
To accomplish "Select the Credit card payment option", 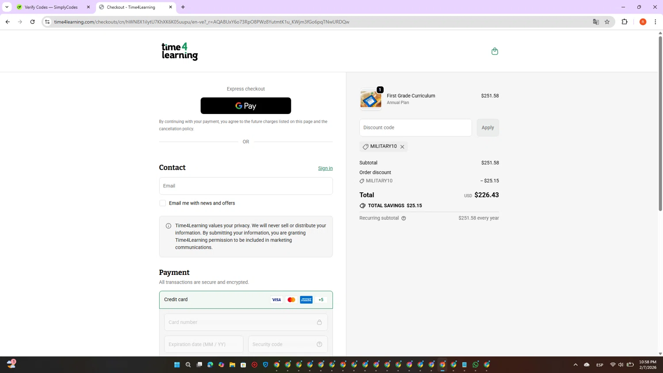I will click(246, 300).
